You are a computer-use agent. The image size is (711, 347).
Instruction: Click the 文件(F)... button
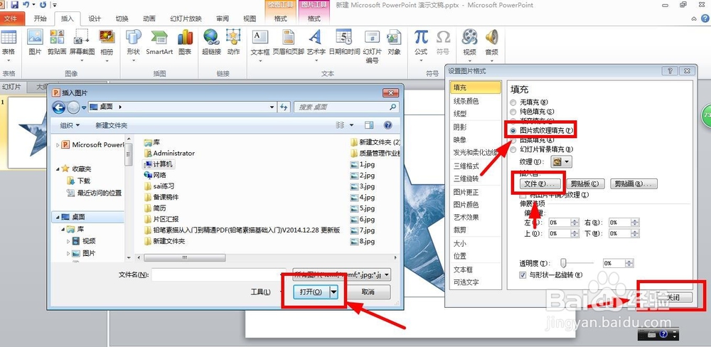(539, 183)
